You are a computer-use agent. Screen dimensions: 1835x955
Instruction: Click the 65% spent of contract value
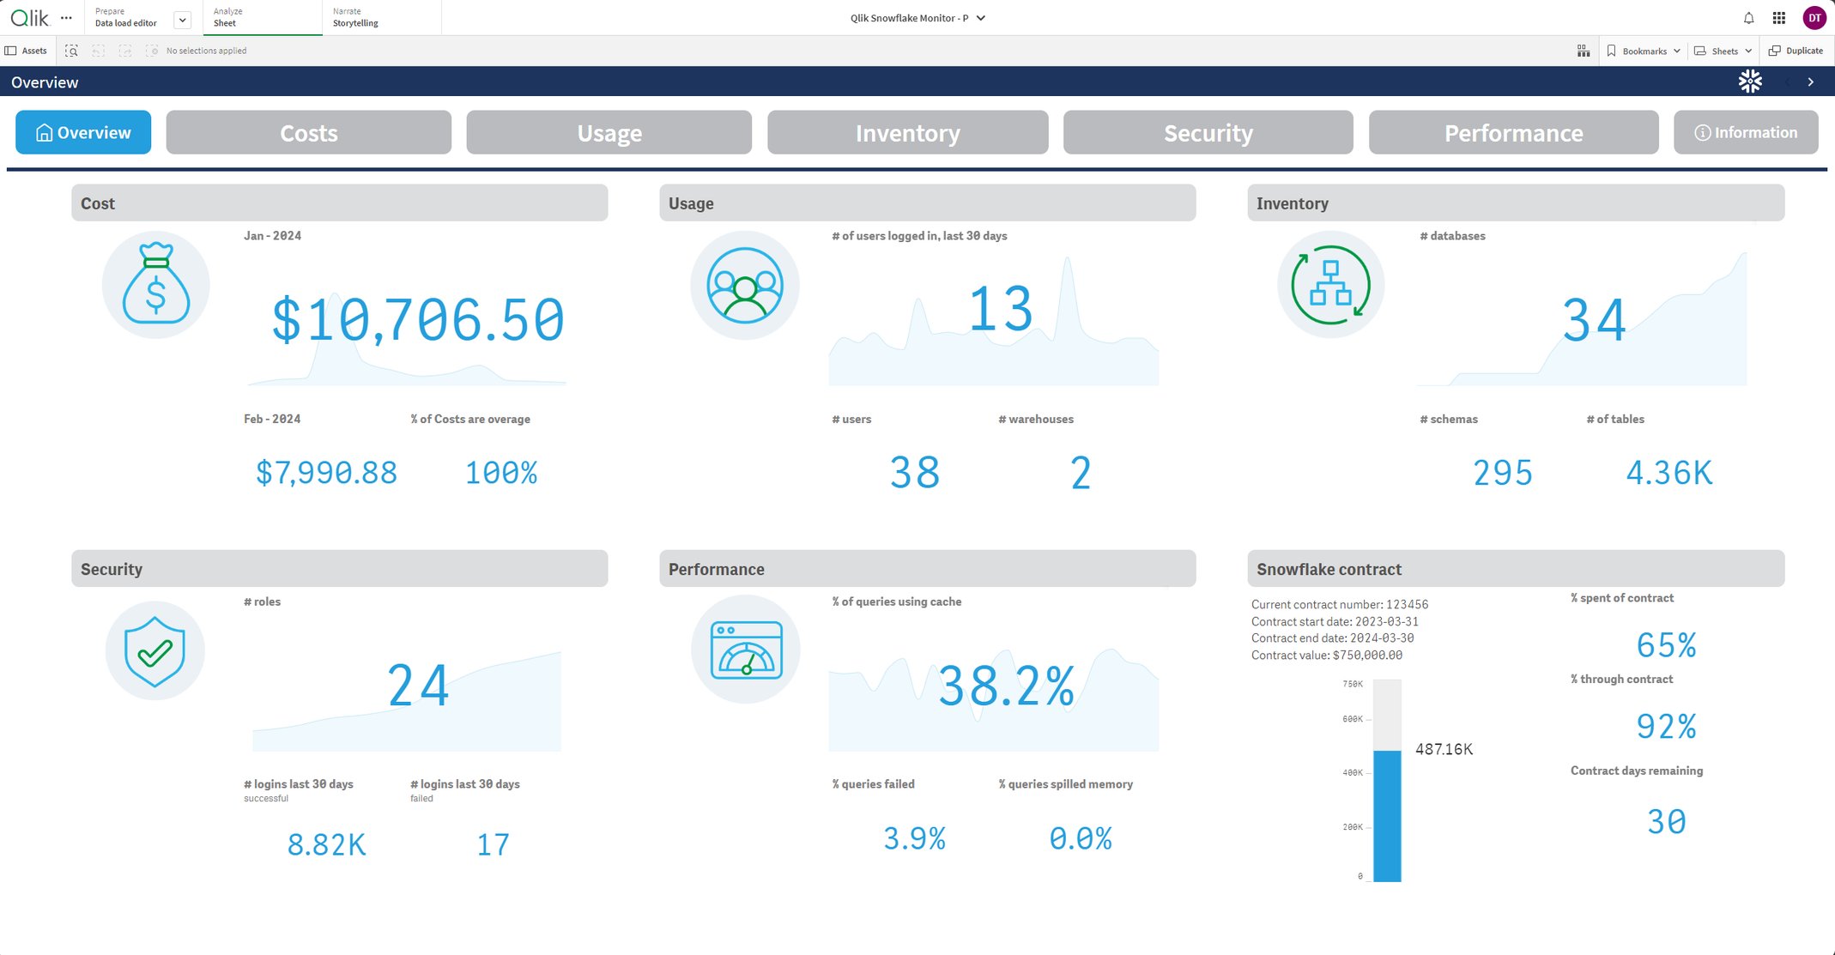coord(1666,645)
